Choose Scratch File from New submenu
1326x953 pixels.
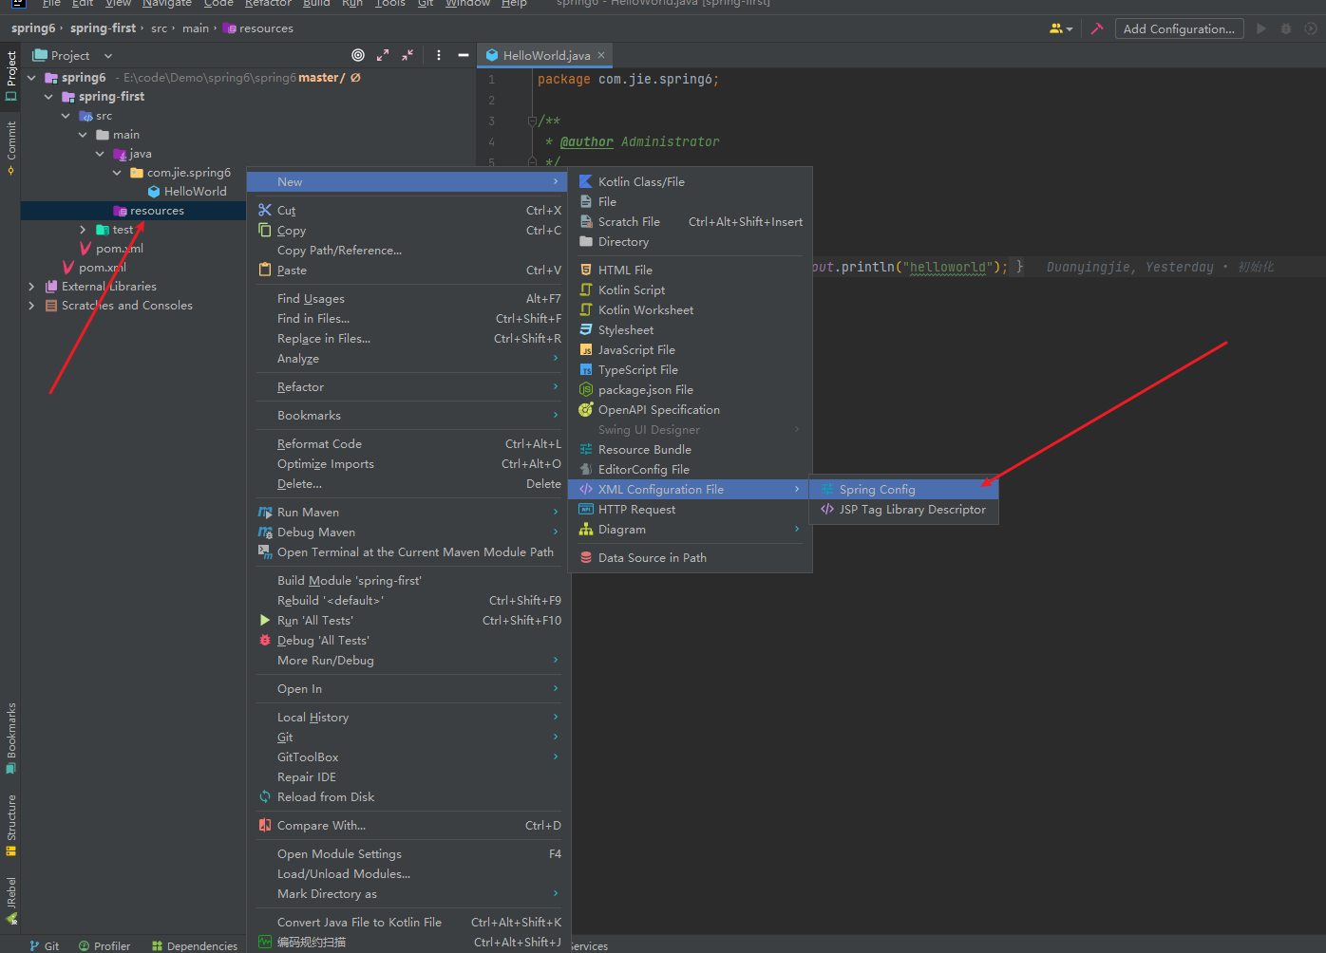pyautogui.click(x=690, y=221)
